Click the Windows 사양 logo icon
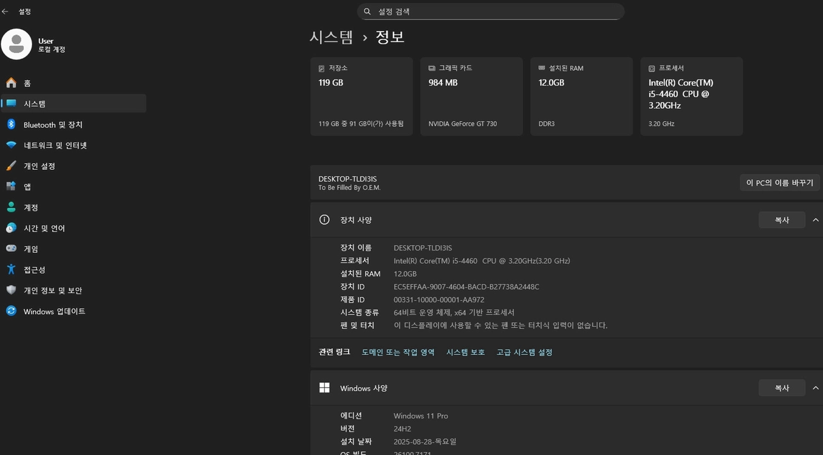Image resolution: width=823 pixels, height=455 pixels. (x=324, y=388)
